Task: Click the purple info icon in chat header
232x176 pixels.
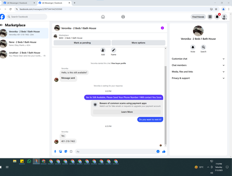Action: (x=162, y=28)
